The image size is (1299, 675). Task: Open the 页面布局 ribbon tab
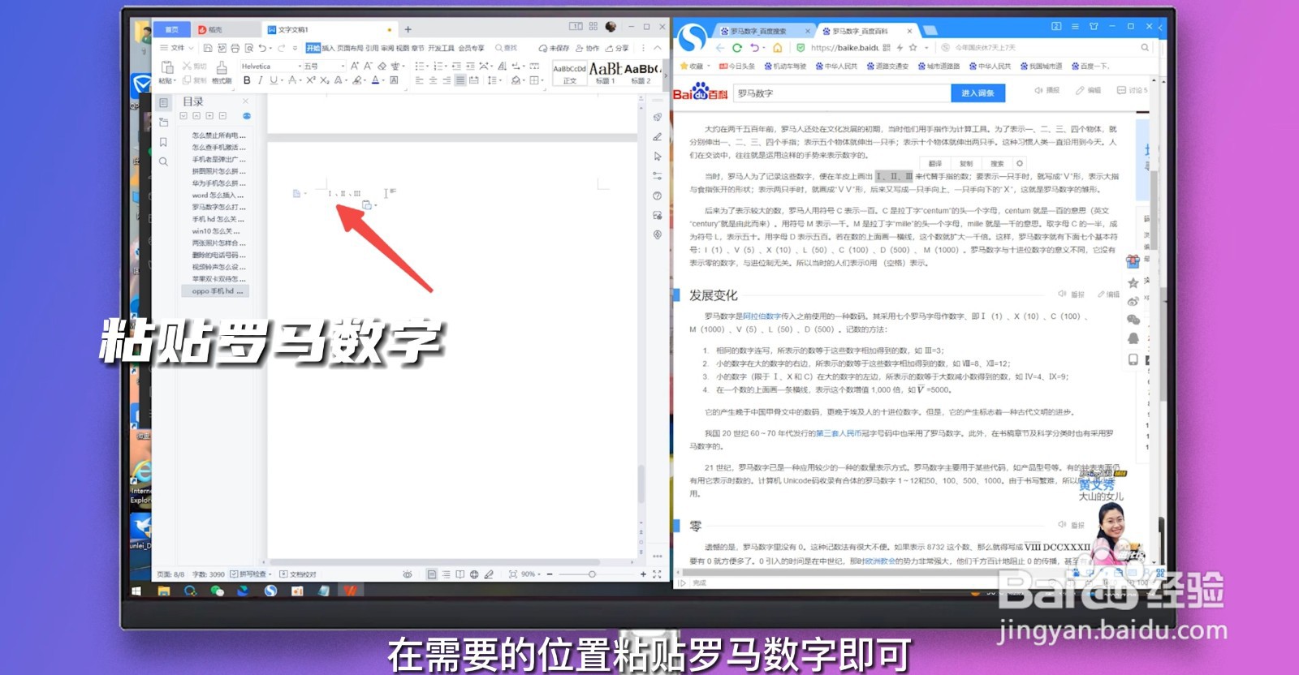[x=350, y=48]
